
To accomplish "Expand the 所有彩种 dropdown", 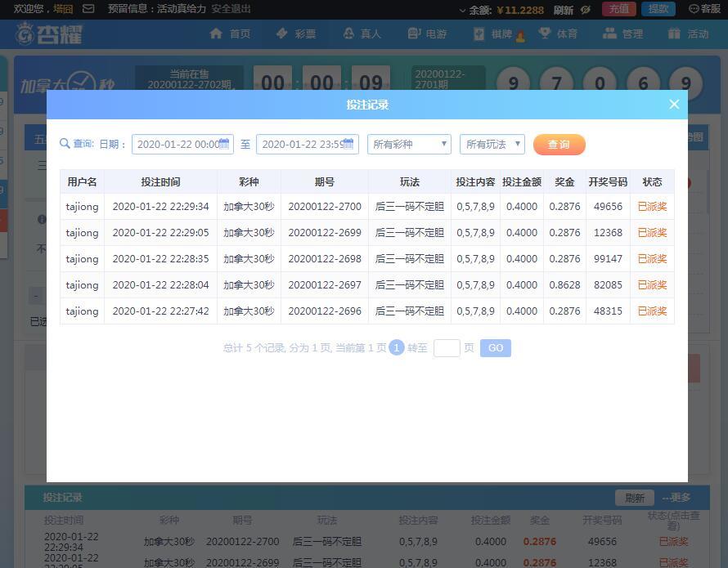I will point(409,145).
